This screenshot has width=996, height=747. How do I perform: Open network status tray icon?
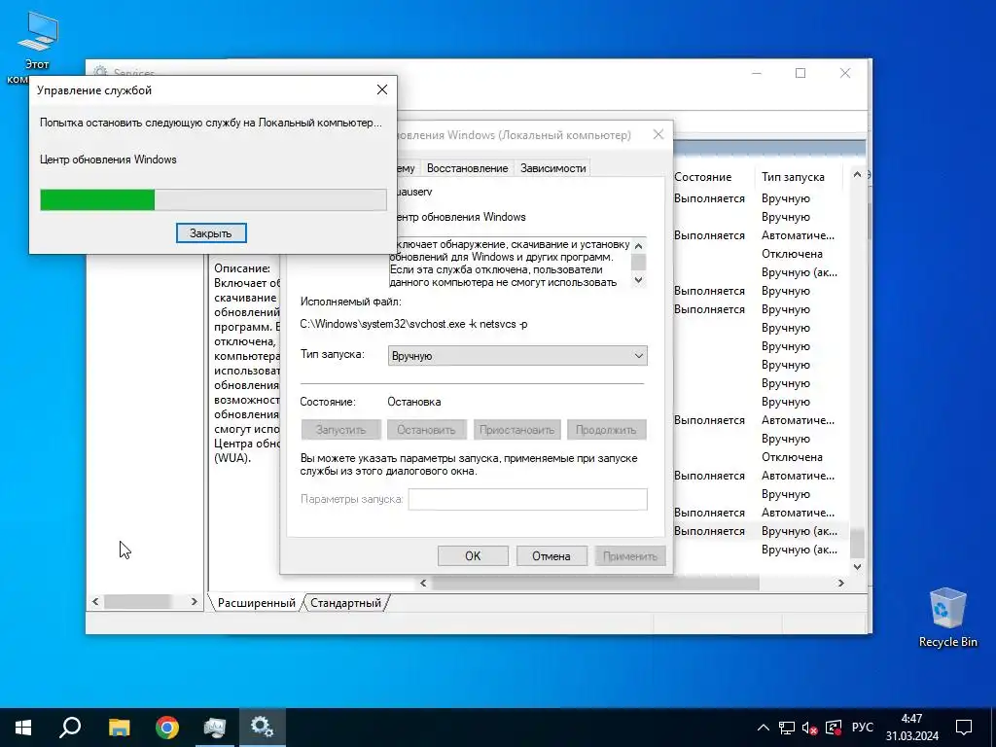coord(786,728)
